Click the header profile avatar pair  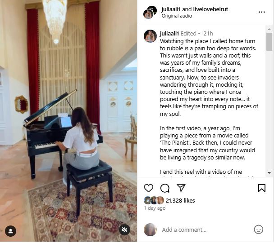coord(150,12)
